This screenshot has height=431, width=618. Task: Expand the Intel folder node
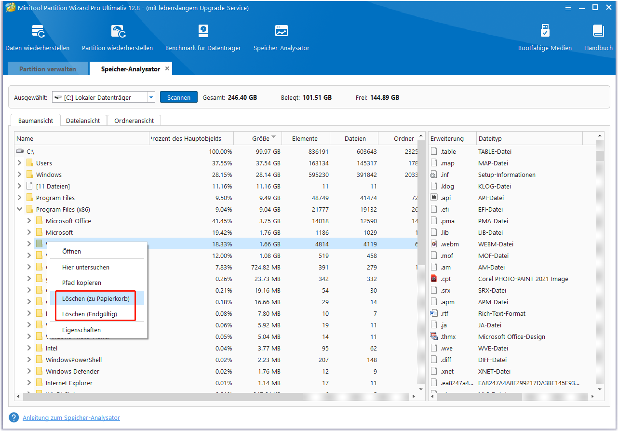pyautogui.click(x=29, y=348)
